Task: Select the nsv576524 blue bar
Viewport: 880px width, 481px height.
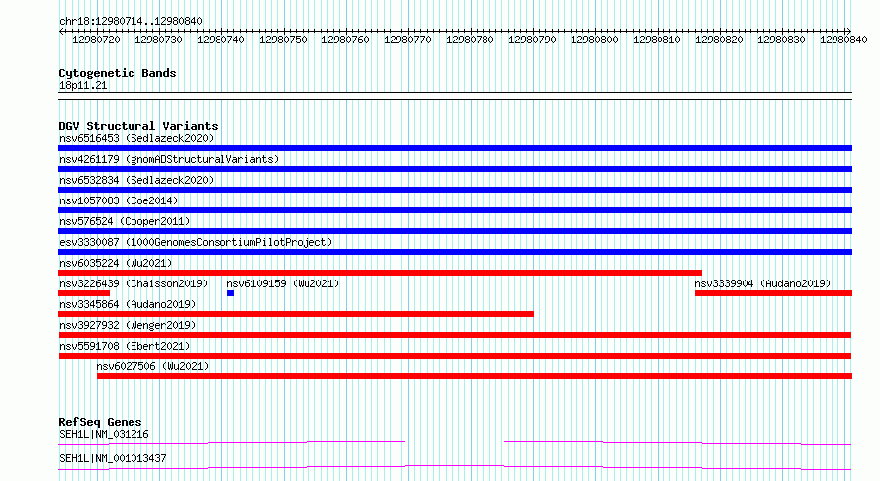Action: tap(455, 231)
